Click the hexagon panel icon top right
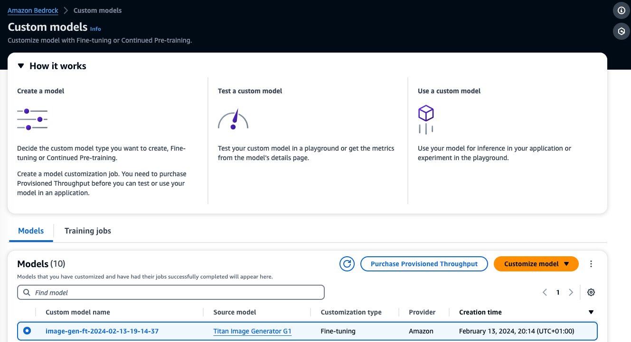The image size is (631, 342). [x=621, y=31]
